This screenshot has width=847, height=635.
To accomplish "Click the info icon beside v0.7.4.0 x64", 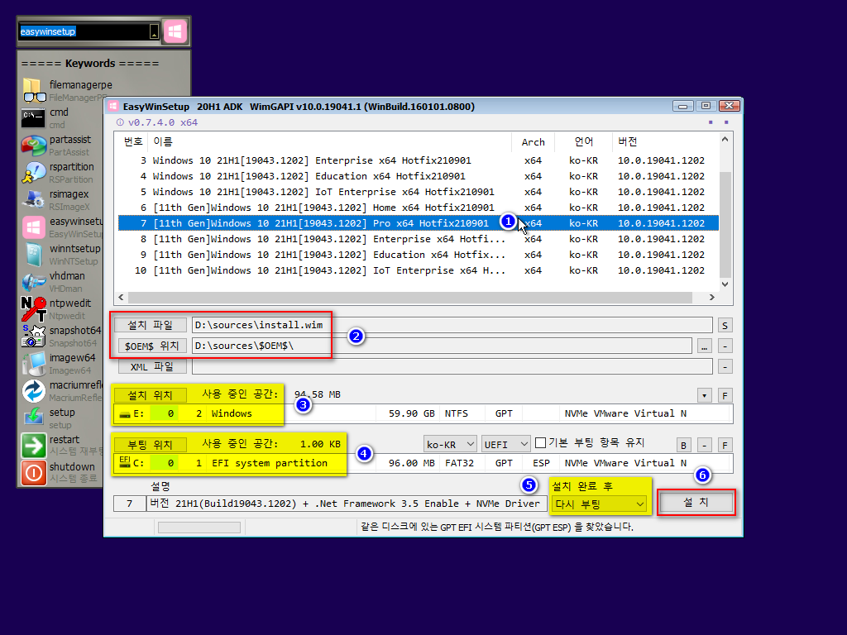I will click(120, 122).
